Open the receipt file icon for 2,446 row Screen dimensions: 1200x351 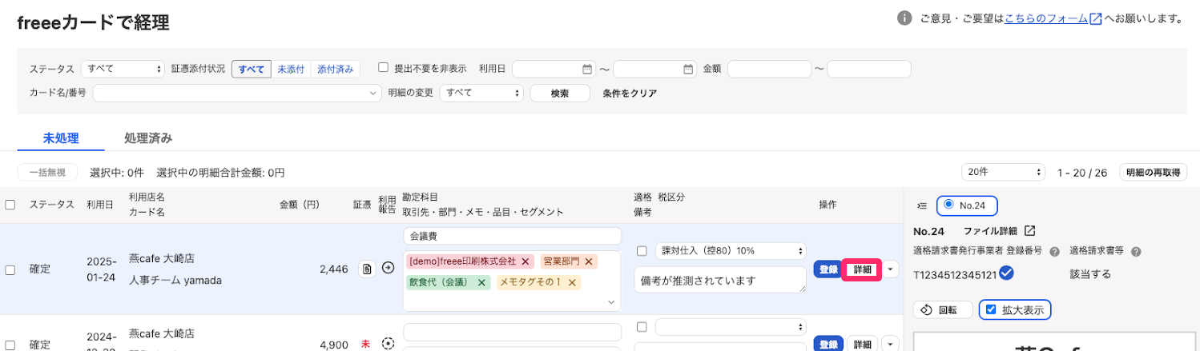[x=366, y=269]
